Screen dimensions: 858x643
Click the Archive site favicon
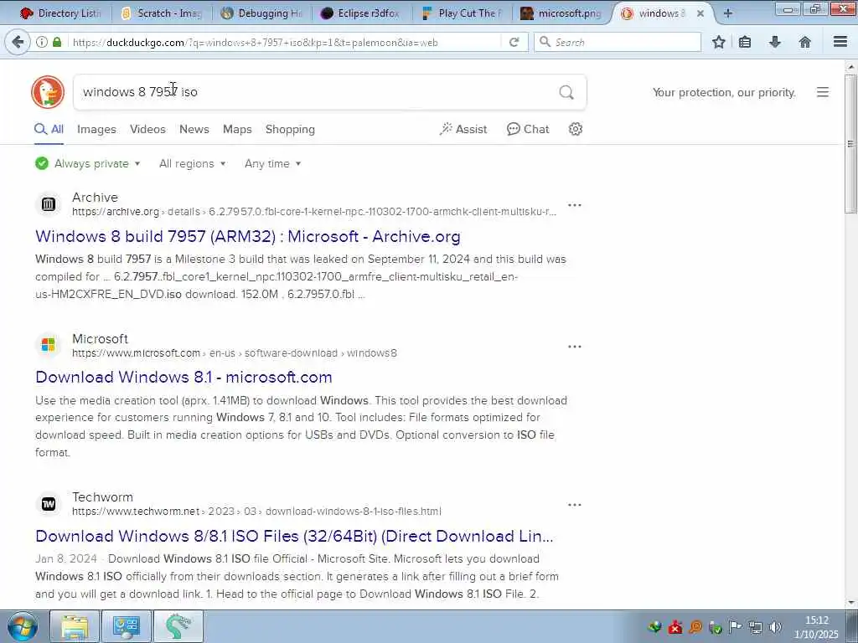pos(48,204)
